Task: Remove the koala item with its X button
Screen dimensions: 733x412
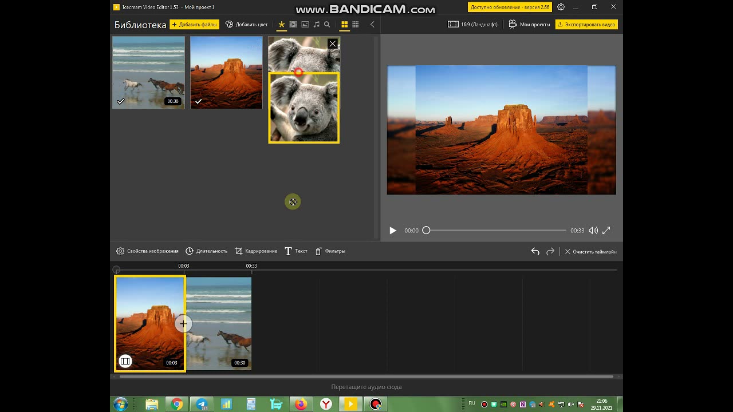Action: (x=333, y=43)
